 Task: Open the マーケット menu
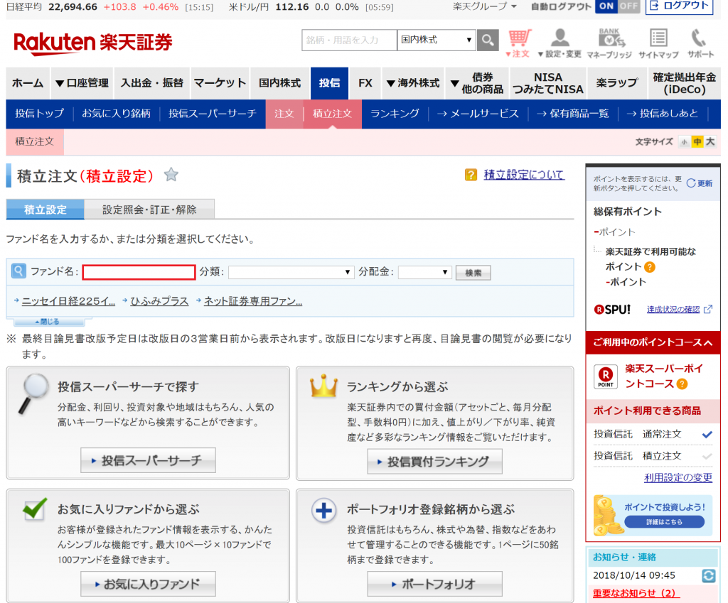tap(220, 83)
